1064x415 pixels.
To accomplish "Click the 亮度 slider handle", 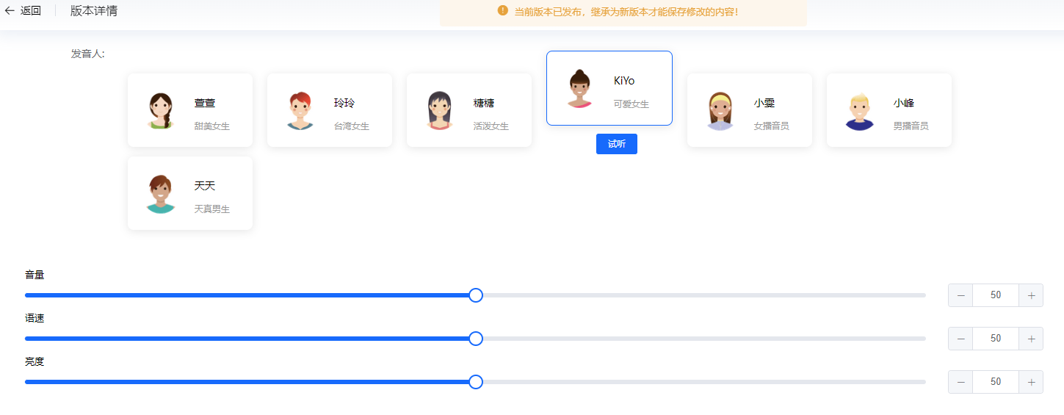I will pos(476,382).
